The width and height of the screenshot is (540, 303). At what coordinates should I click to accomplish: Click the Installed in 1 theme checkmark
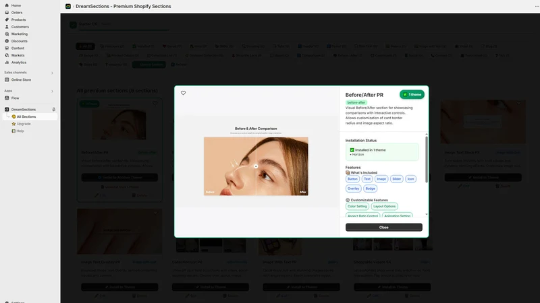click(352, 150)
